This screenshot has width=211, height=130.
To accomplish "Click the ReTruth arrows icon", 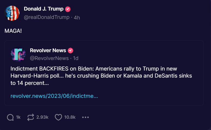I will tap(31, 117).
